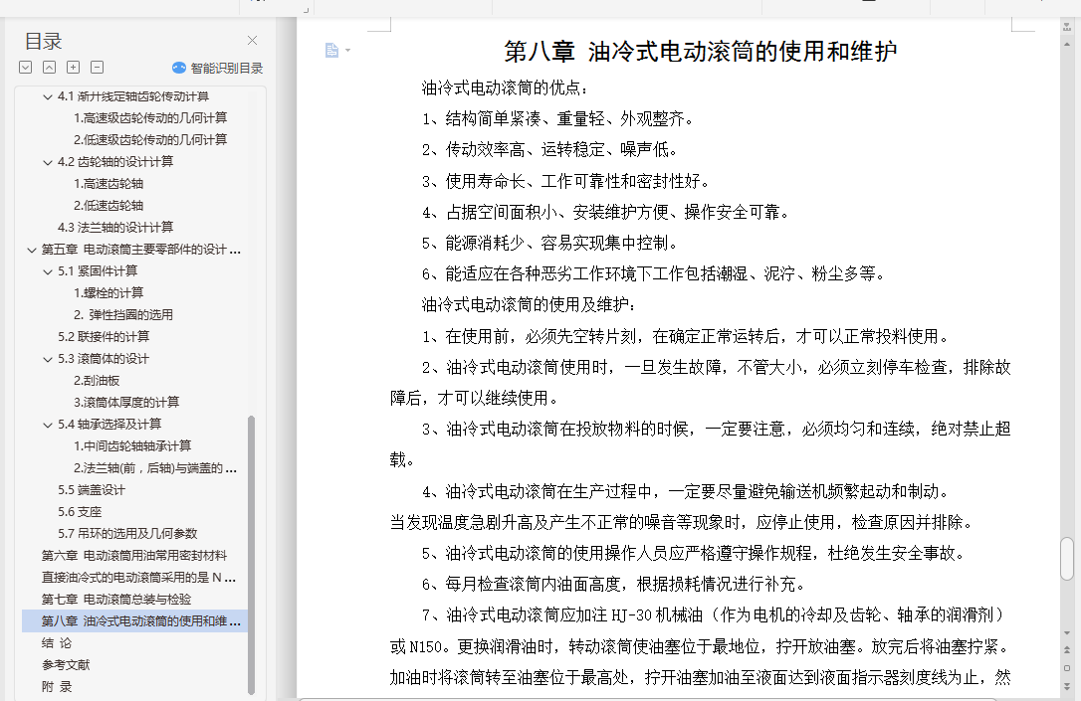1081x701 pixels.
Task: Jump to 4.3 法兰轴的设计计算
Action: (x=115, y=228)
